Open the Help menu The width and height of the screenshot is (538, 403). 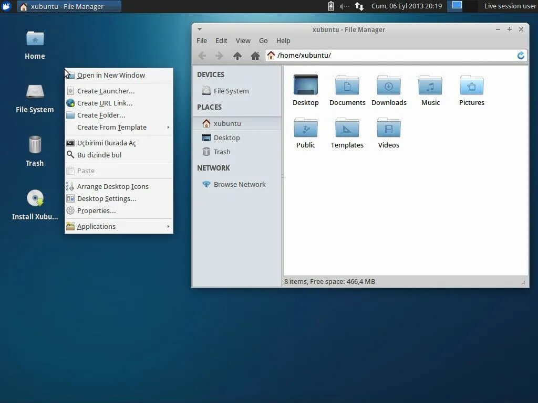(x=283, y=41)
